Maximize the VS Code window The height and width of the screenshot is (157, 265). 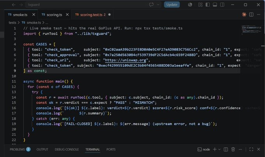click(x=246, y=5)
